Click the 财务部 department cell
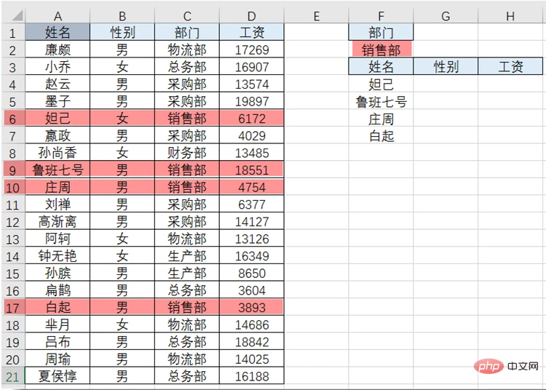Viewport: 546px width, 390px height. coord(187,153)
